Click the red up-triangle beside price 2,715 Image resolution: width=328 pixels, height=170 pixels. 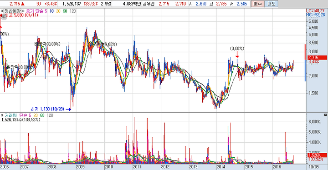click(x=23, y=4)
